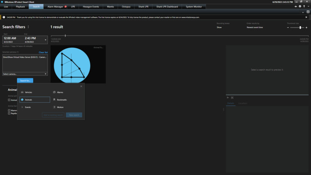311x175 pixels.
Task: Open the Select camera dropdown
Action: tap(25, 74)
